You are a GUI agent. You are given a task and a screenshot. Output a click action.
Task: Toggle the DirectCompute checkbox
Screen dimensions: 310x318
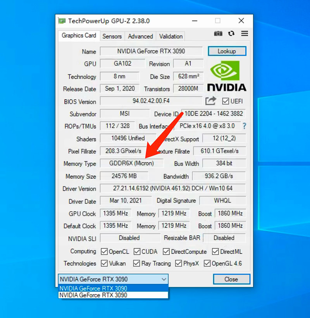pyautogui.click(x=166, y=252)
